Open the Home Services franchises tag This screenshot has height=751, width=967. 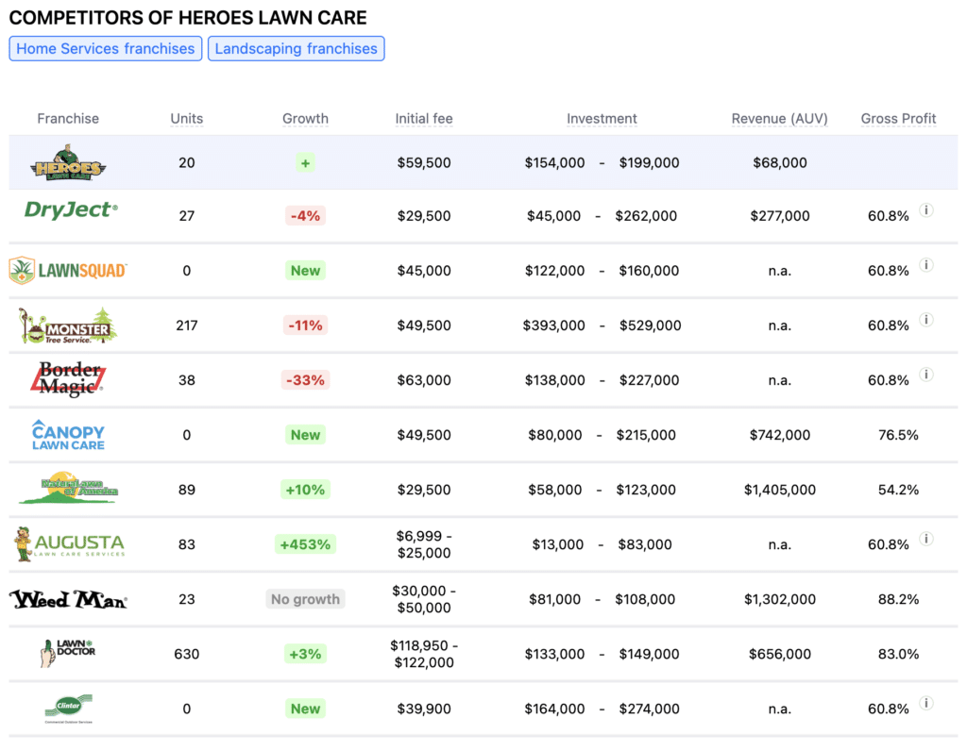pos(106,49)
